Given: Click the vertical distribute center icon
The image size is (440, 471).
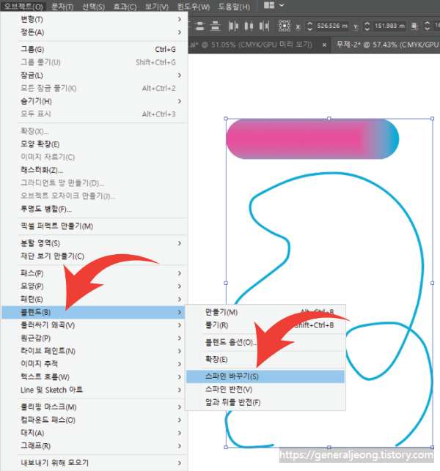Looking at the screenshot, I should [x=199, y=26].
